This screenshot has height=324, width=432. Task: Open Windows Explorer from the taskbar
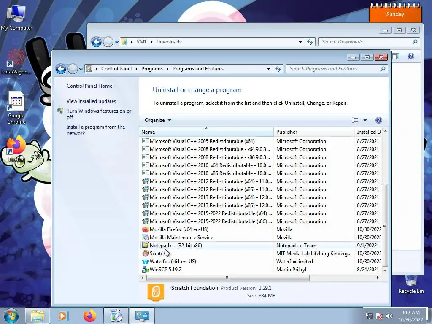click(37, 316)
